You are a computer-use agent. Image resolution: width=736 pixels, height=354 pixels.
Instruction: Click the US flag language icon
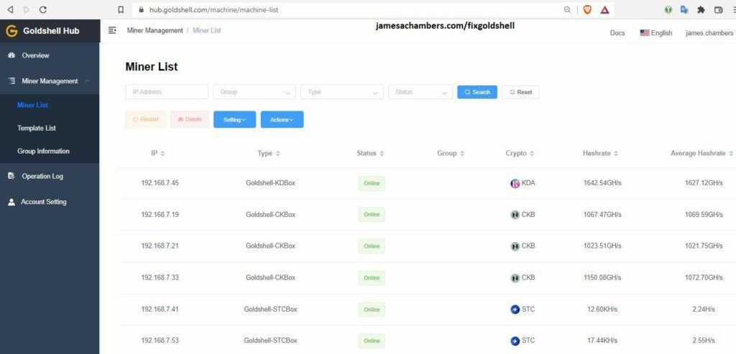point(645,33)
